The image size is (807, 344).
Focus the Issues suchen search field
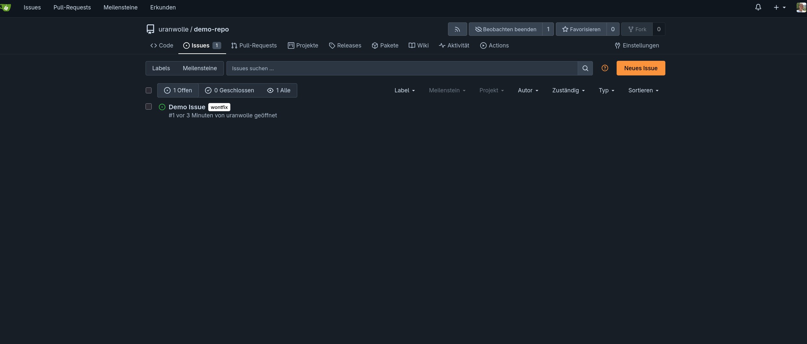tap(402, 68)
